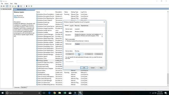Image resolution: width=169 pixels, height=95 pixels.
Task: Open the blue Help toolbar icon
Action: tap(18, 6)
